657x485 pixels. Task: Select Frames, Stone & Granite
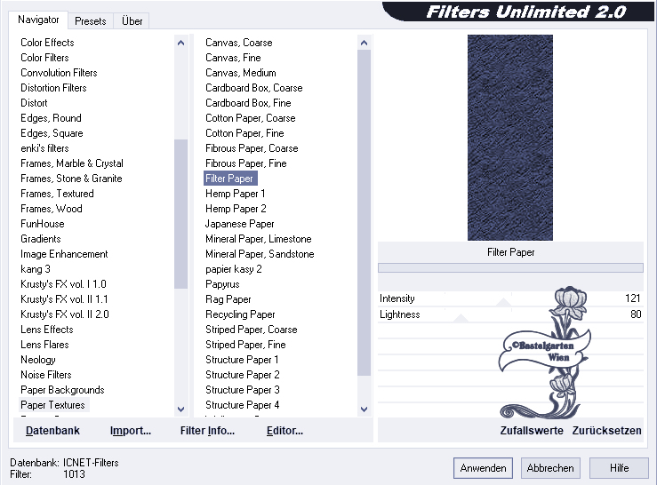pyautogui.click(x=71, y=179)
